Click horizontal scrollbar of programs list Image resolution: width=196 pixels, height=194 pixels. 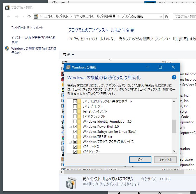pos(124,172)
